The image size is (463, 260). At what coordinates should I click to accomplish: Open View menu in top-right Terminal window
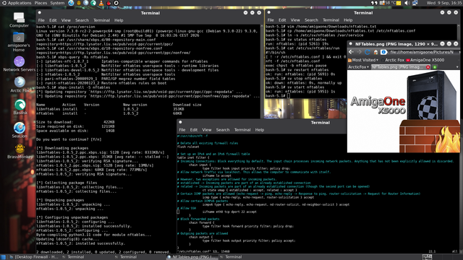[x=295, y=20]
